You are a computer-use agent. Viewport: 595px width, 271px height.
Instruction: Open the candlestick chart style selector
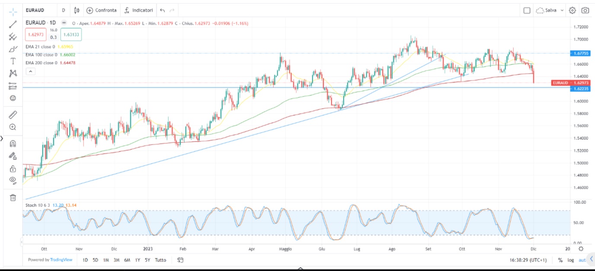[x=77, y=10]
